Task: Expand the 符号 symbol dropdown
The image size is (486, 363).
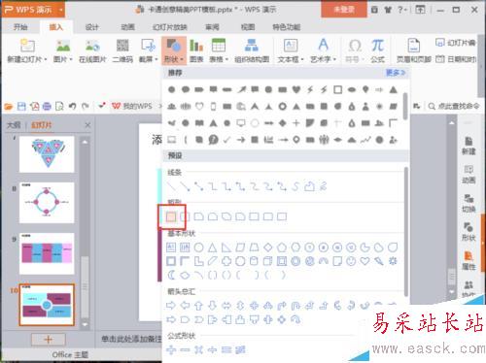Action: coord(363,59)
